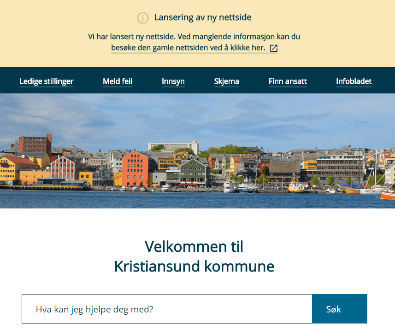Click the 'Velkommen til Kristiansund kommune' heading
The image size is (395, 335).
tap(194, 256)
